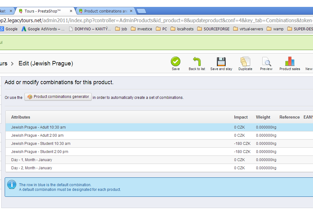
Task: Open the Product sales chart icon
Action: (x=290, y=61)
